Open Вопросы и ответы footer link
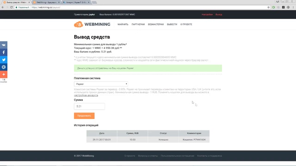The image size is (296, 166). coord(148,156)
